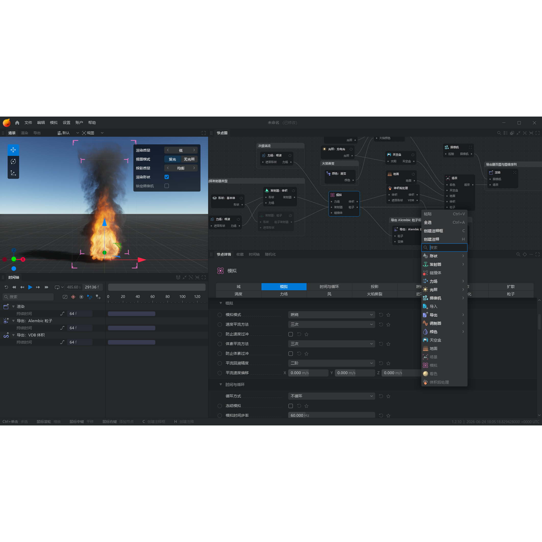
Task: Choose 创建注释框 in context menu
Action: 444,231
